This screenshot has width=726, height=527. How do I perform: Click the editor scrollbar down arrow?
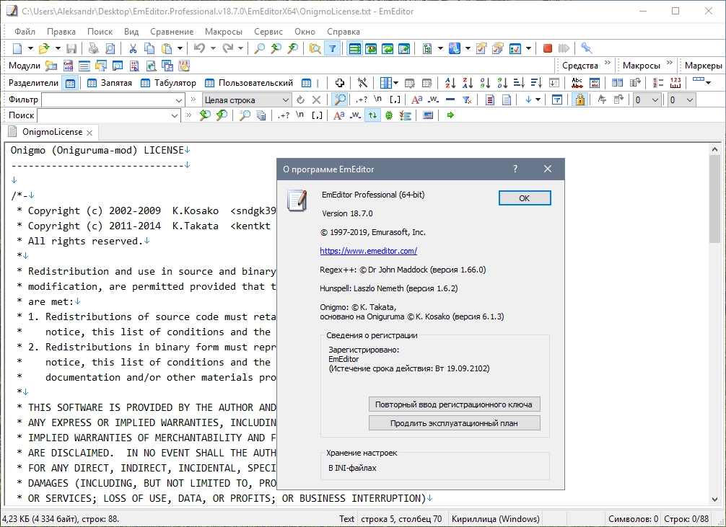point(714,499)
